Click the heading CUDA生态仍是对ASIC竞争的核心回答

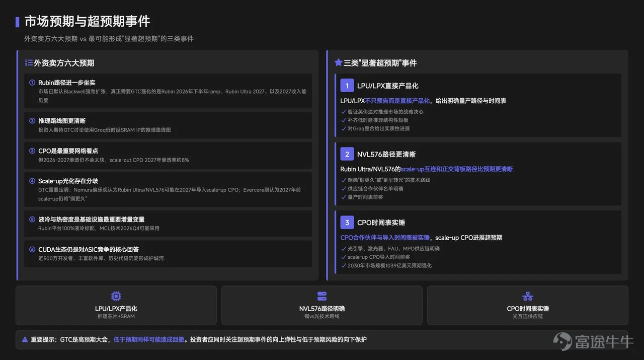coord(89,250)
